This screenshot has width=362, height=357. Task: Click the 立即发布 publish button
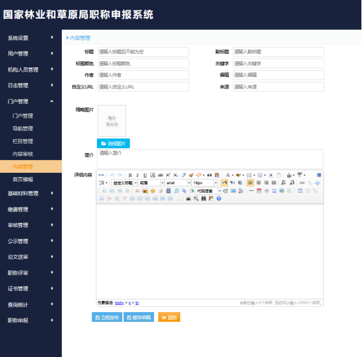pyautogui.click(x=107, y=318)
